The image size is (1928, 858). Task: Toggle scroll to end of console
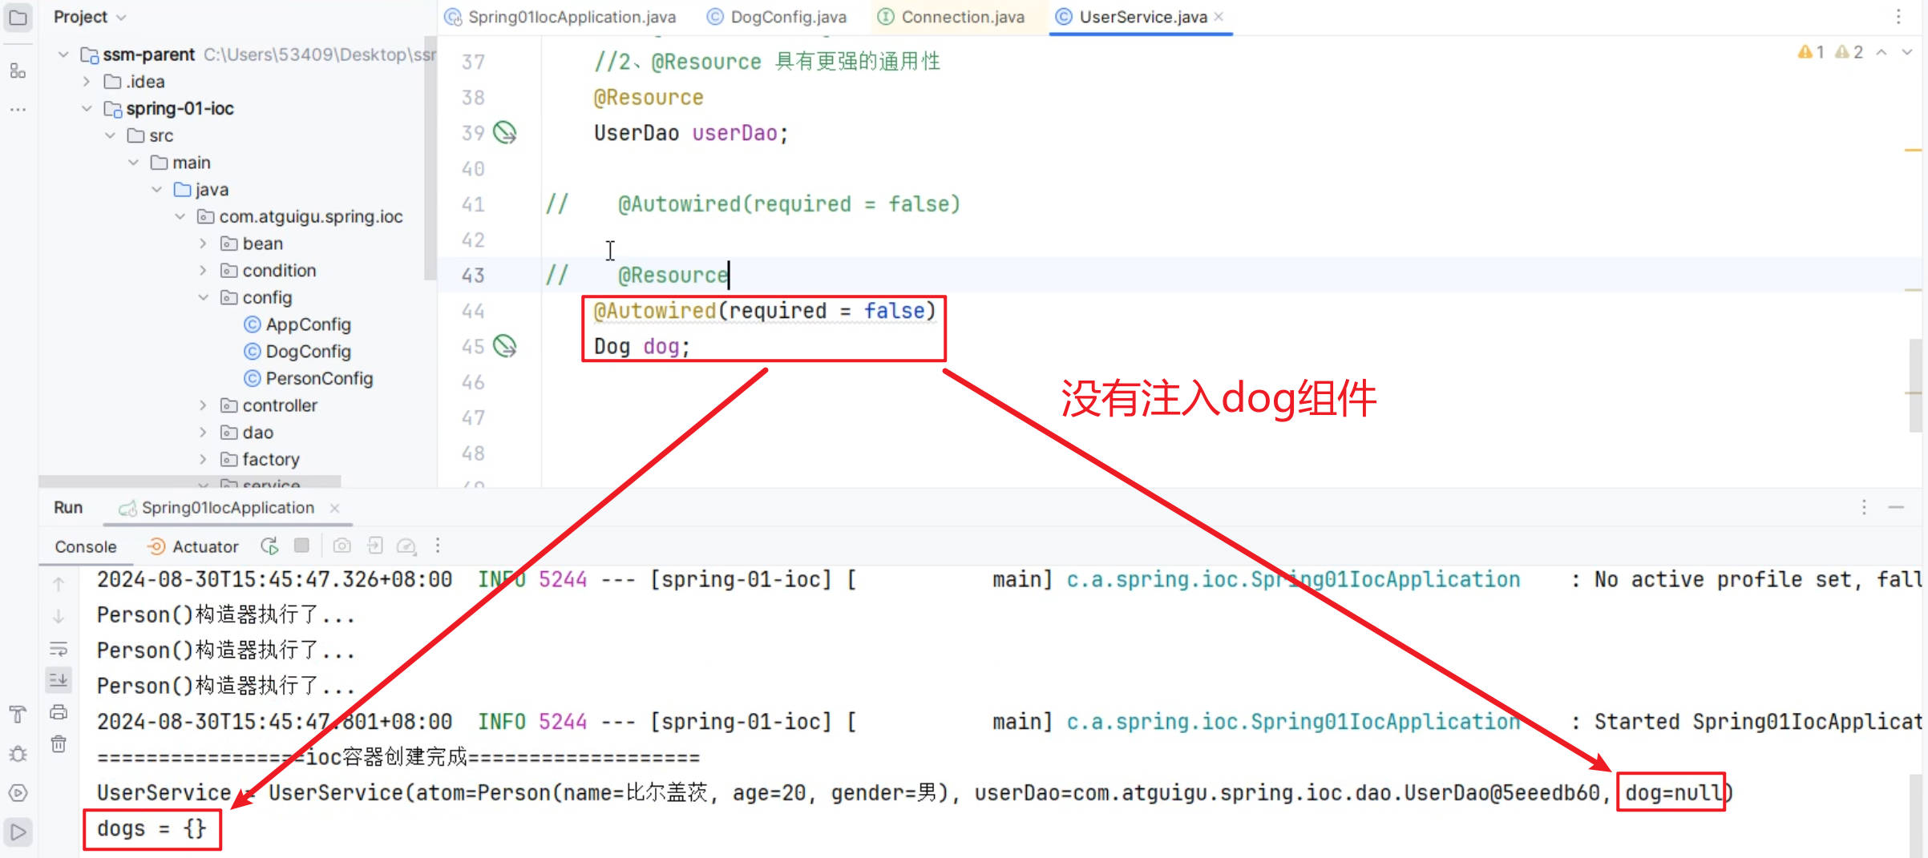point(59,680)
